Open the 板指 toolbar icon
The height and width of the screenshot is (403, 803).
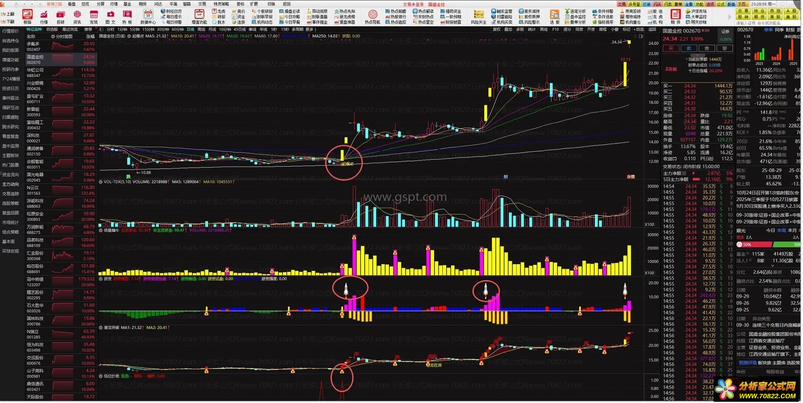[27, 17]
